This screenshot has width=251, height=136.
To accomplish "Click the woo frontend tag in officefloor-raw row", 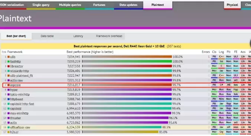I will 236,127.
